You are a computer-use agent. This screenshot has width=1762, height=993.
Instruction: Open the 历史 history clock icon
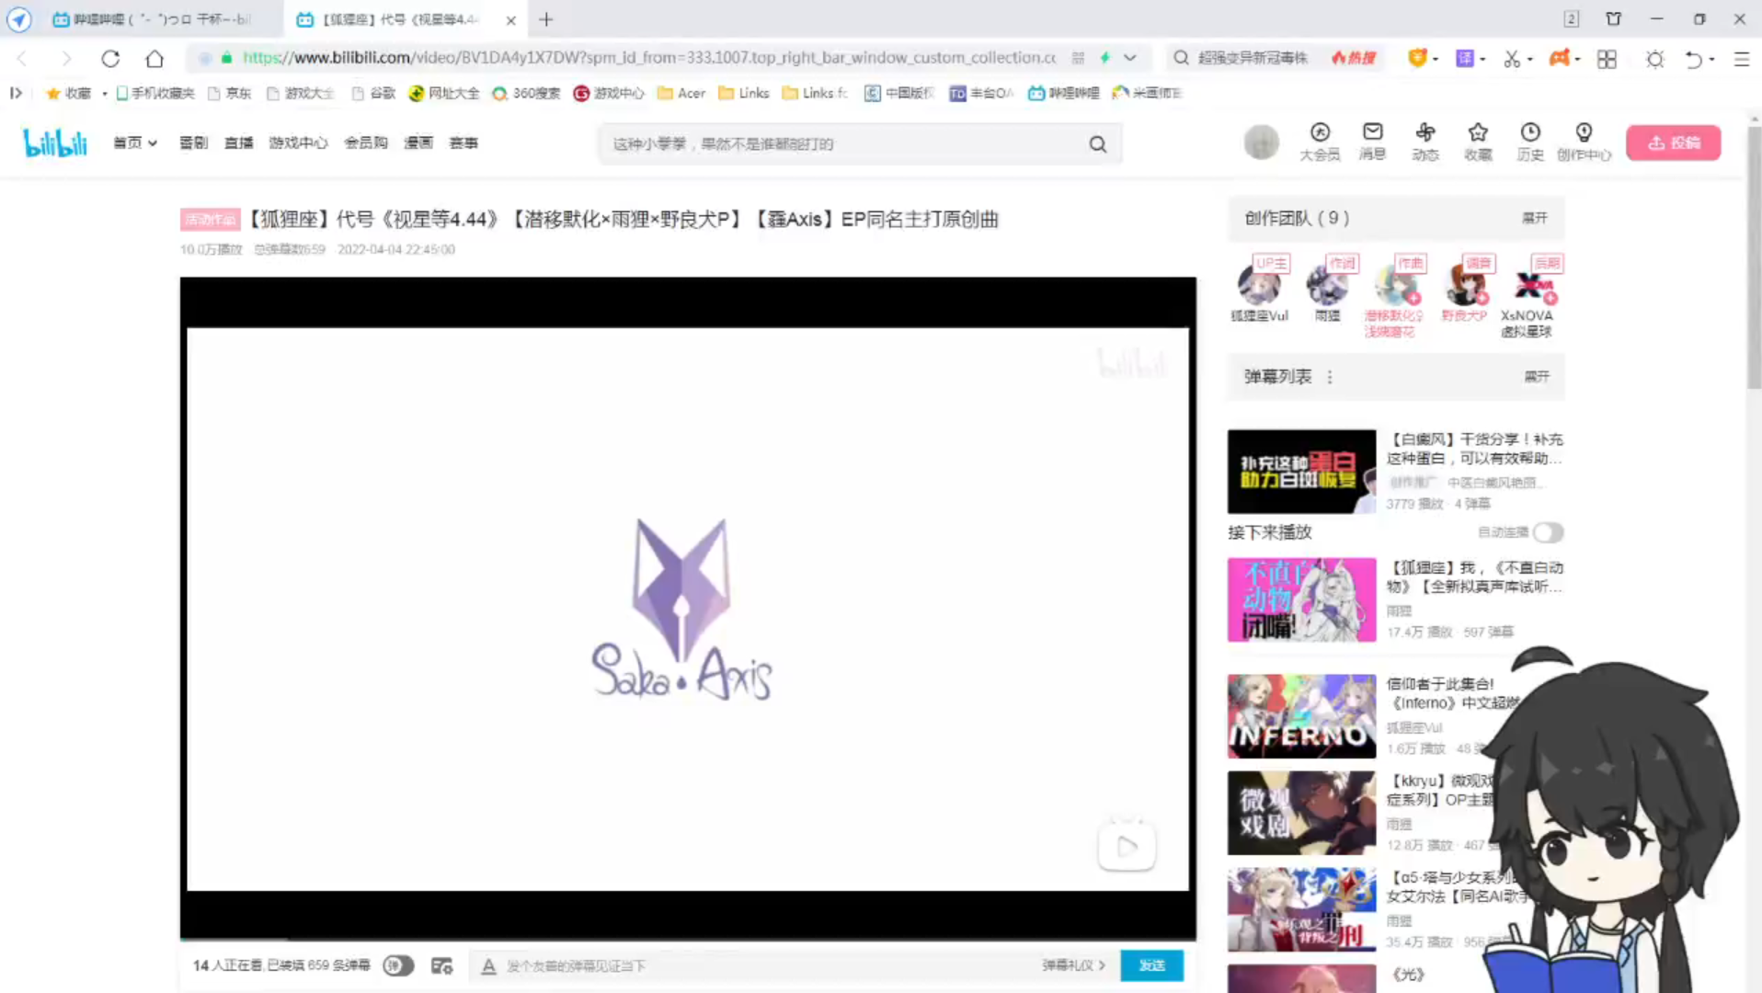[x=1530, y=142]
